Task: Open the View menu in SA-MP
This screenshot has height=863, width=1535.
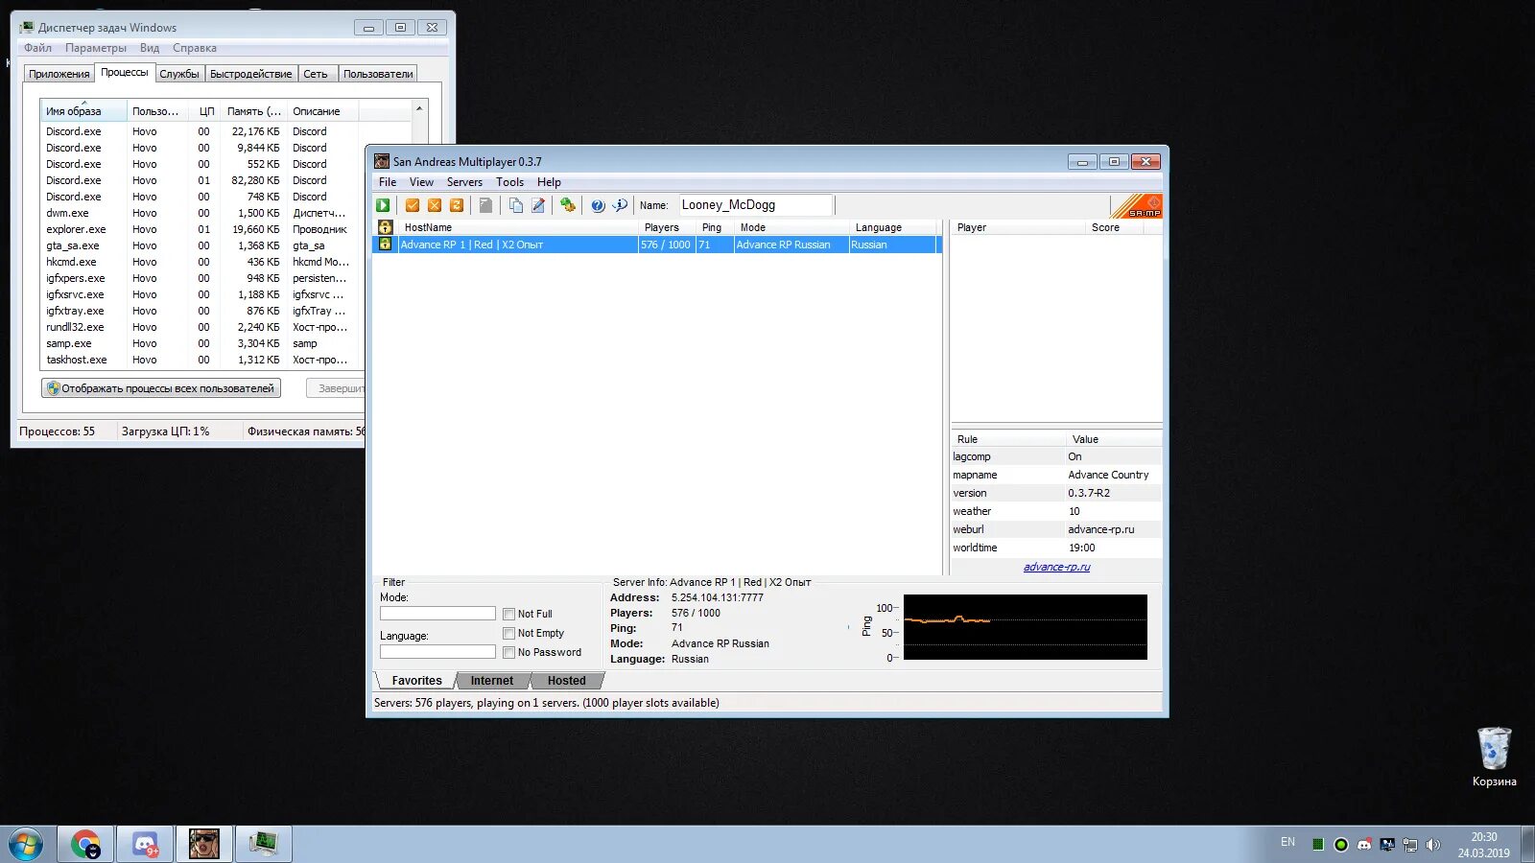Action: 421,182
